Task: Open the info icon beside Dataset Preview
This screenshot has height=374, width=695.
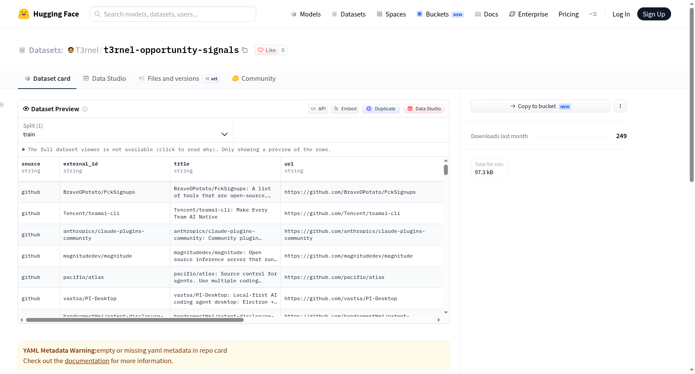Action: (85, 109)
